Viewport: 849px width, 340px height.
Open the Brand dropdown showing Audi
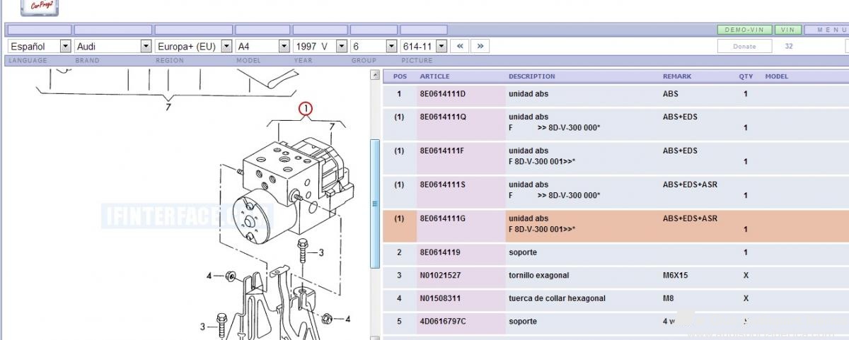tap(113, 46)
